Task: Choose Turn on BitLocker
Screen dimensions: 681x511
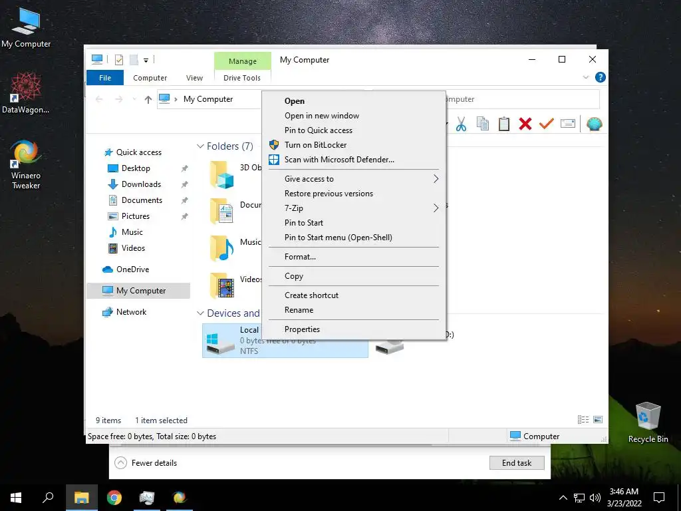Action: tap(354, 145)
